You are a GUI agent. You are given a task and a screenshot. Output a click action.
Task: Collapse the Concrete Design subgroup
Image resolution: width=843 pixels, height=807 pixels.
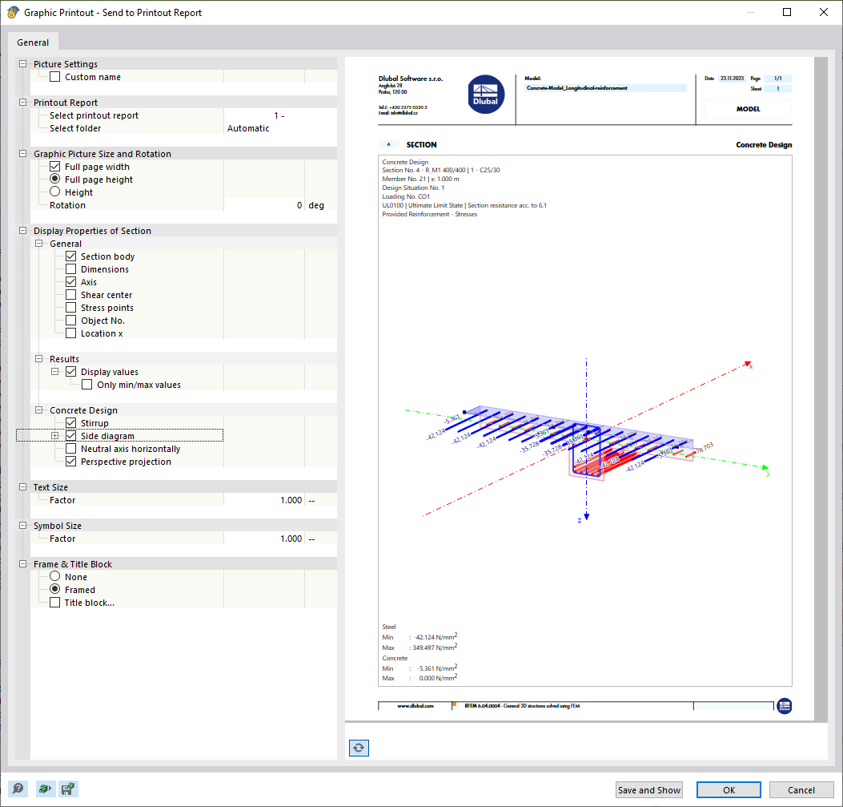point(38,410)
